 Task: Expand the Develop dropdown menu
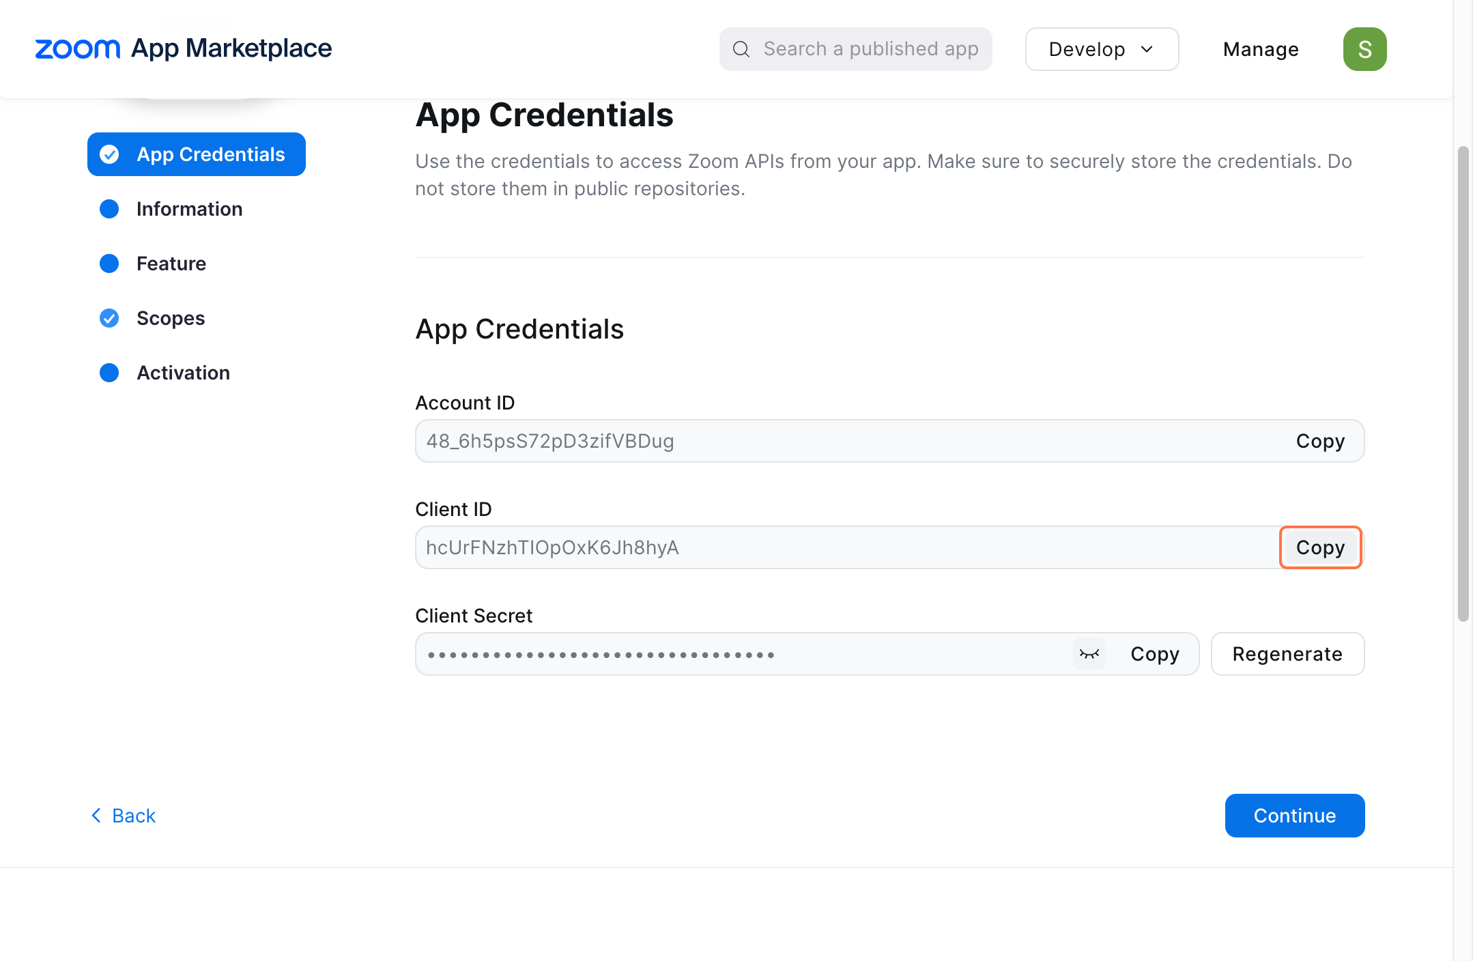tap(1102, 49)
